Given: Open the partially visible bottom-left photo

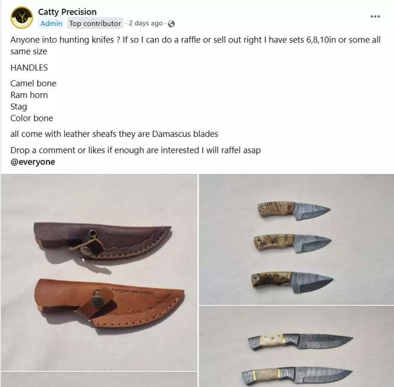Looking at the screenshot, I should point(99,379).
